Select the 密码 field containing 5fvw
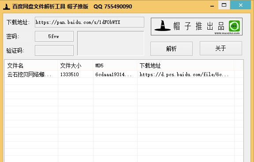This screenshot has width=254, height=162. point(54,36)
